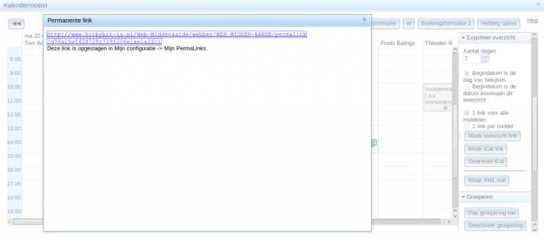Select '1 link voor alle middelen' radio
This screenshot has height=245, width=544.
click(x=467, y=113)
